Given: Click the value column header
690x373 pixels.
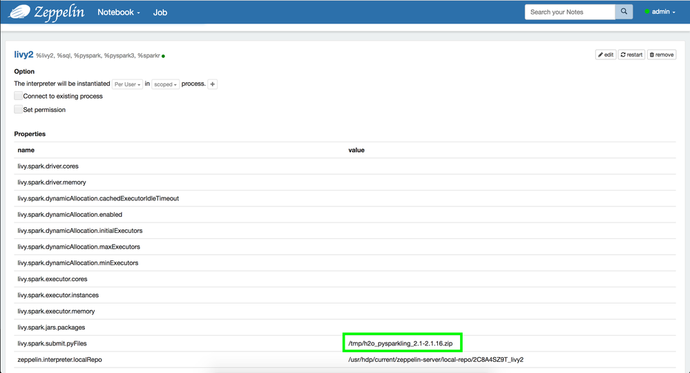Looking at the screenshot, I should coord(356,150).
